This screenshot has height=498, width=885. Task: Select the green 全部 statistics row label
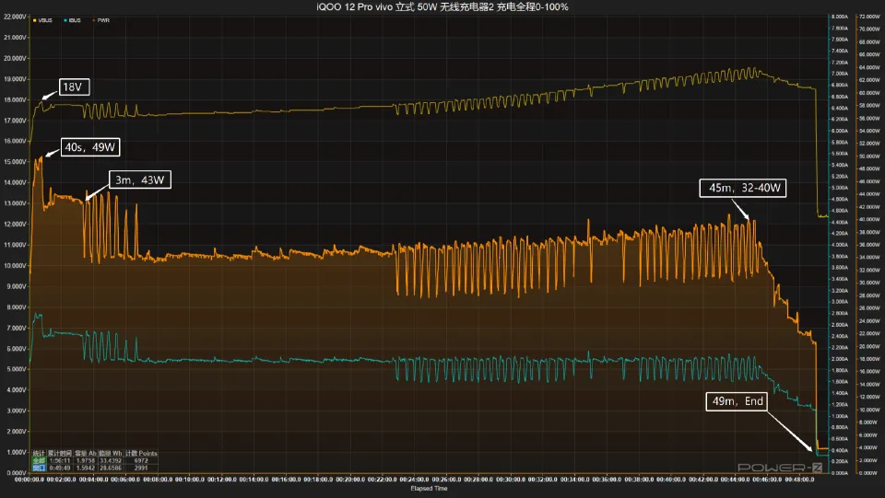(39, 460)
